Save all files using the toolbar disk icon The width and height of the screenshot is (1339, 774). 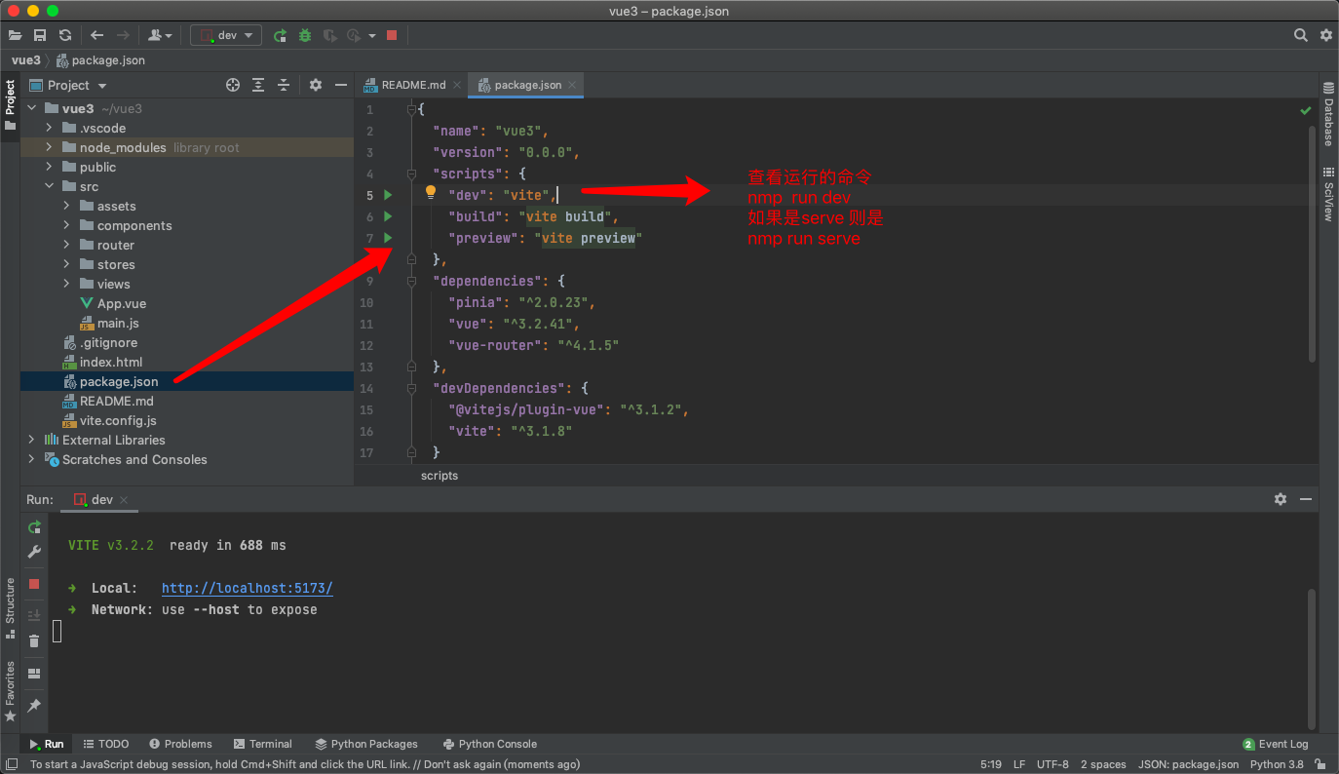tap(40, 35)
